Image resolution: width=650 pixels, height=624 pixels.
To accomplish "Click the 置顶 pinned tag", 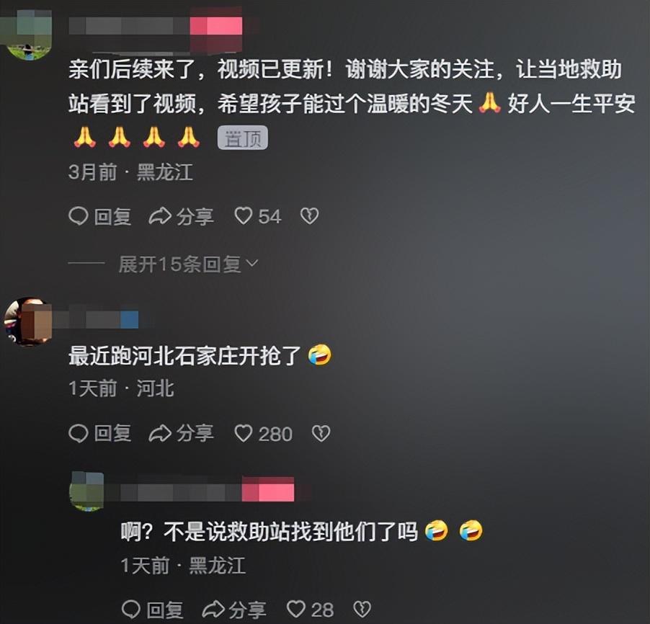I will click(243, 138).
